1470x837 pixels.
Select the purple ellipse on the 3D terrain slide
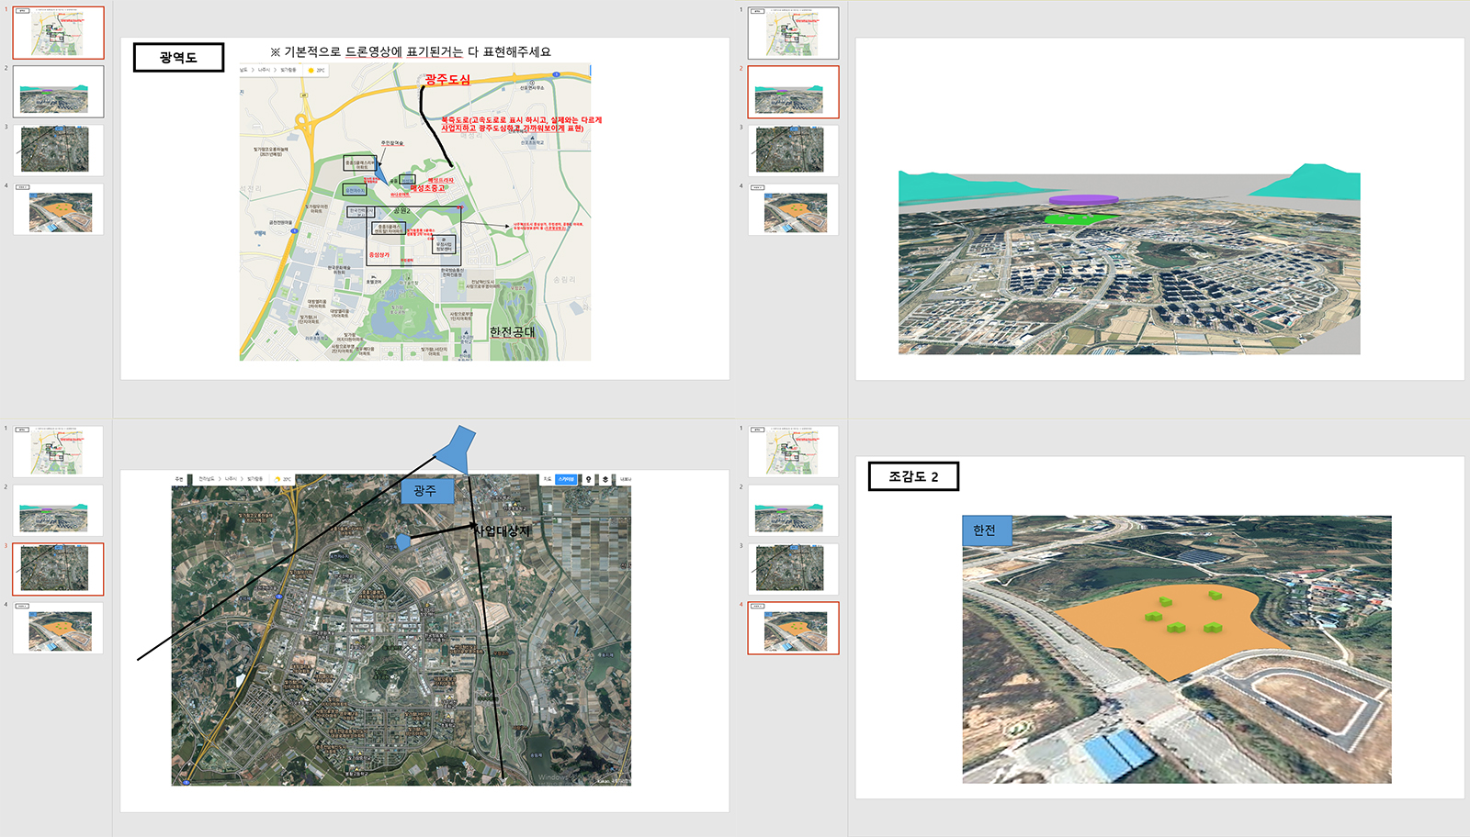point(1083,199)
